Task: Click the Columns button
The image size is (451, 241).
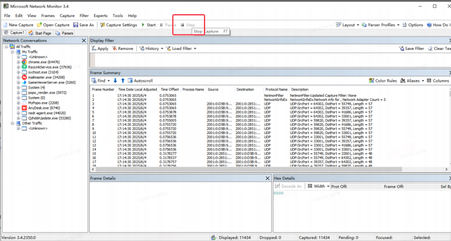Action: pyautogui.click(x=438, y=81)
